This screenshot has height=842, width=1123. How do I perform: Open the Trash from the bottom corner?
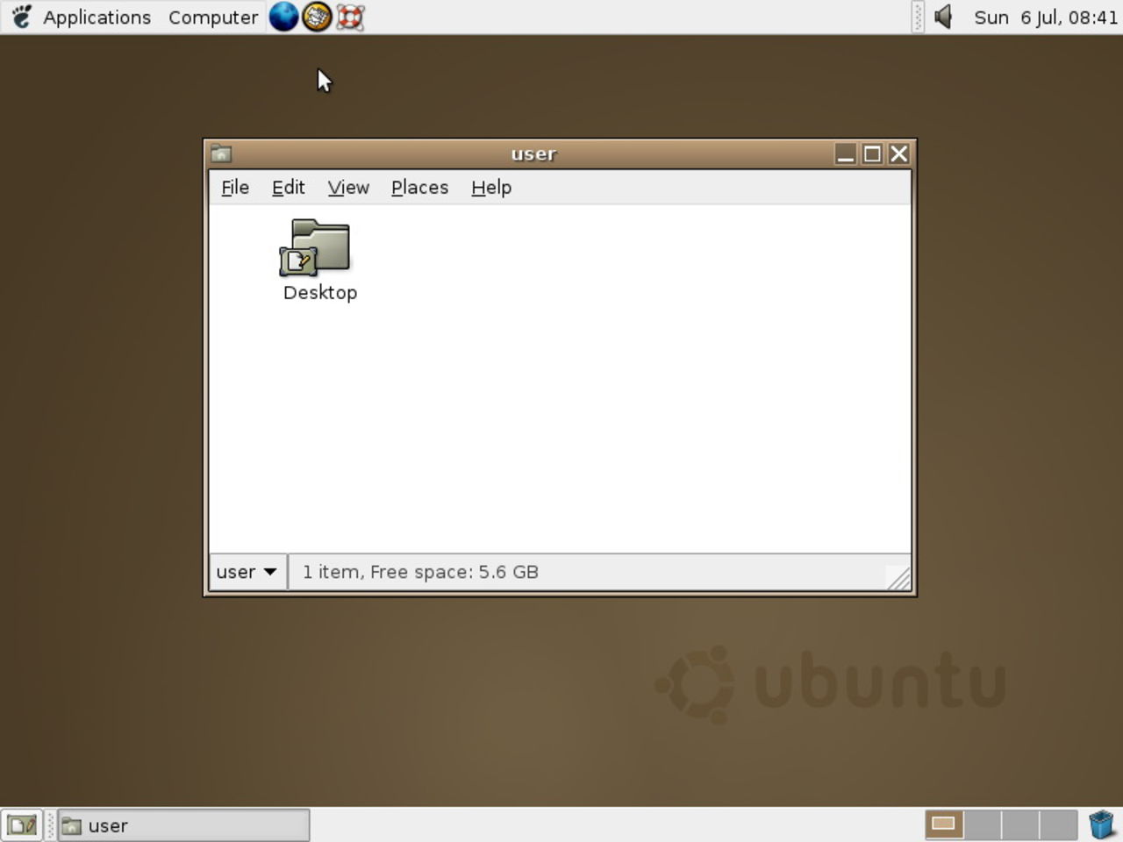tap(1103, 824)
